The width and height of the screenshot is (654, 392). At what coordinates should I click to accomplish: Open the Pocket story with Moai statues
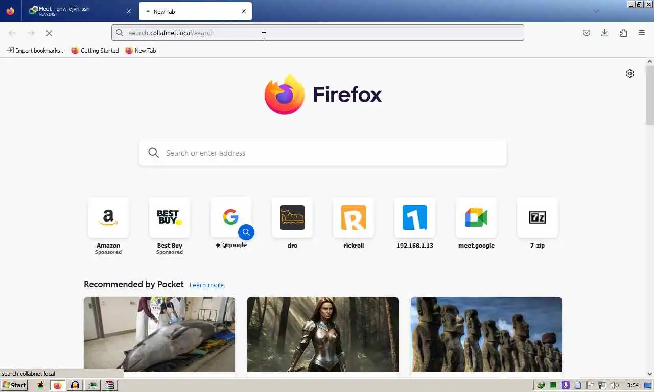486,335
